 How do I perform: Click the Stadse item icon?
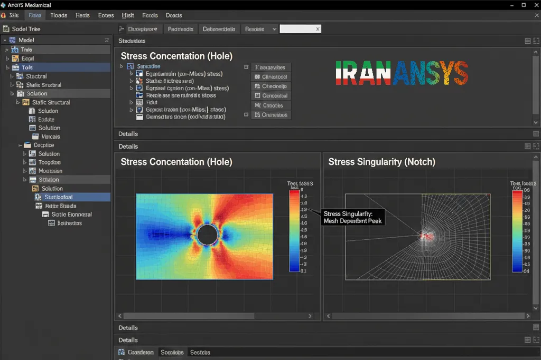tap(139, 81)
